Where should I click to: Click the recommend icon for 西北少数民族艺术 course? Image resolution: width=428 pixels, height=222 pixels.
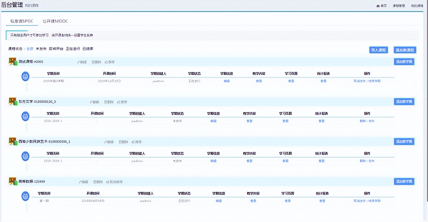click(x=136, y=142)
